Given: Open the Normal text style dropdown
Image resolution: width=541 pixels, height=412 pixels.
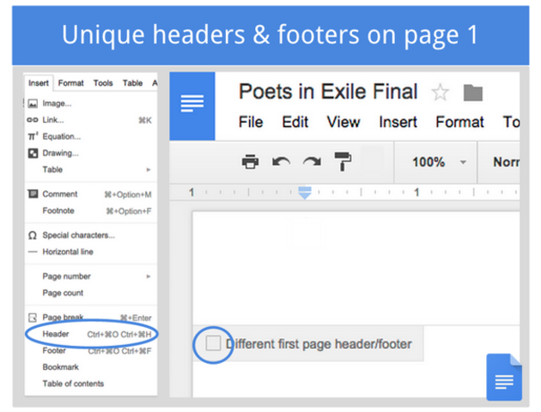Looking at the screenshot, I should pyautogui.click(x=506, y=162).
